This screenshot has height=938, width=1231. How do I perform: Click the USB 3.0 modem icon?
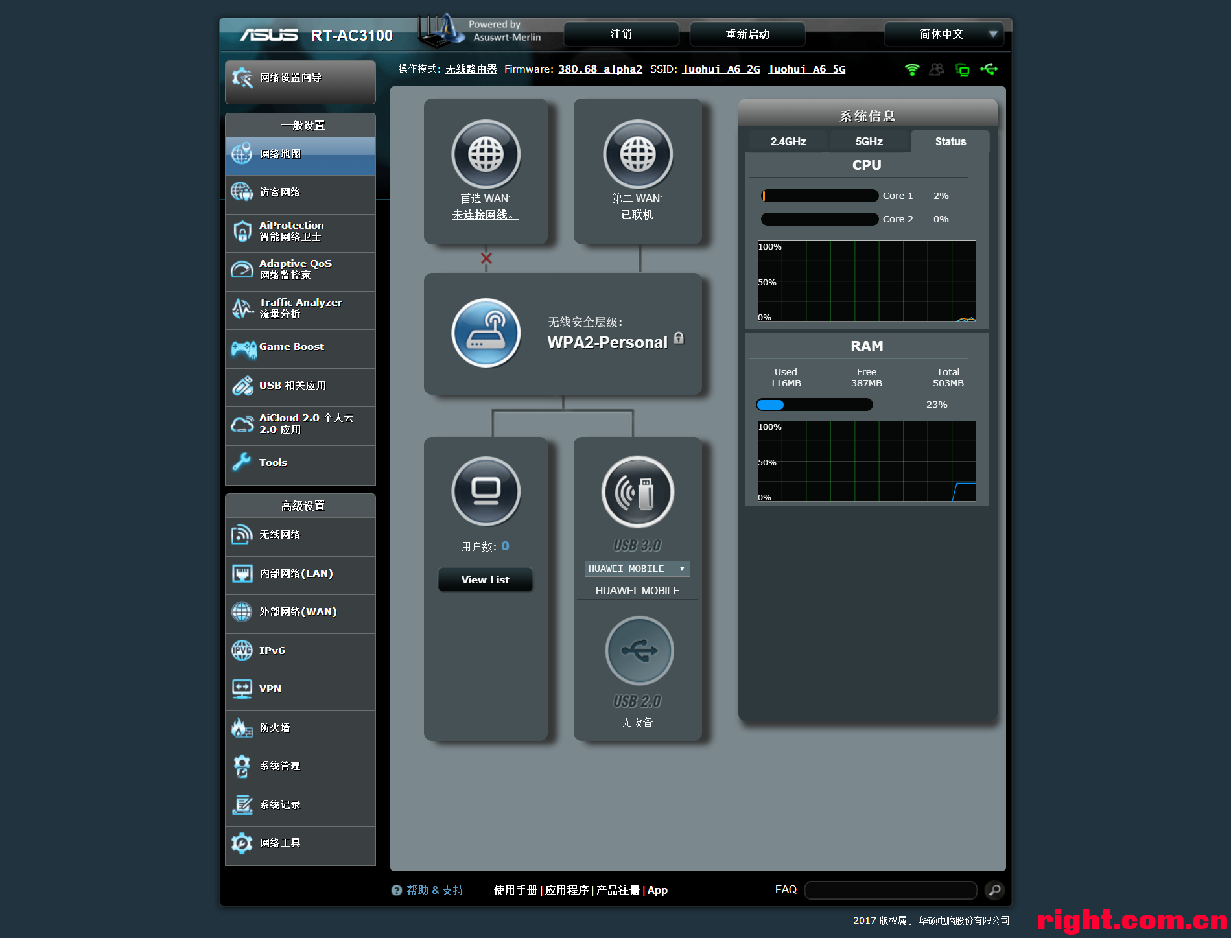[x=638, y=491]
